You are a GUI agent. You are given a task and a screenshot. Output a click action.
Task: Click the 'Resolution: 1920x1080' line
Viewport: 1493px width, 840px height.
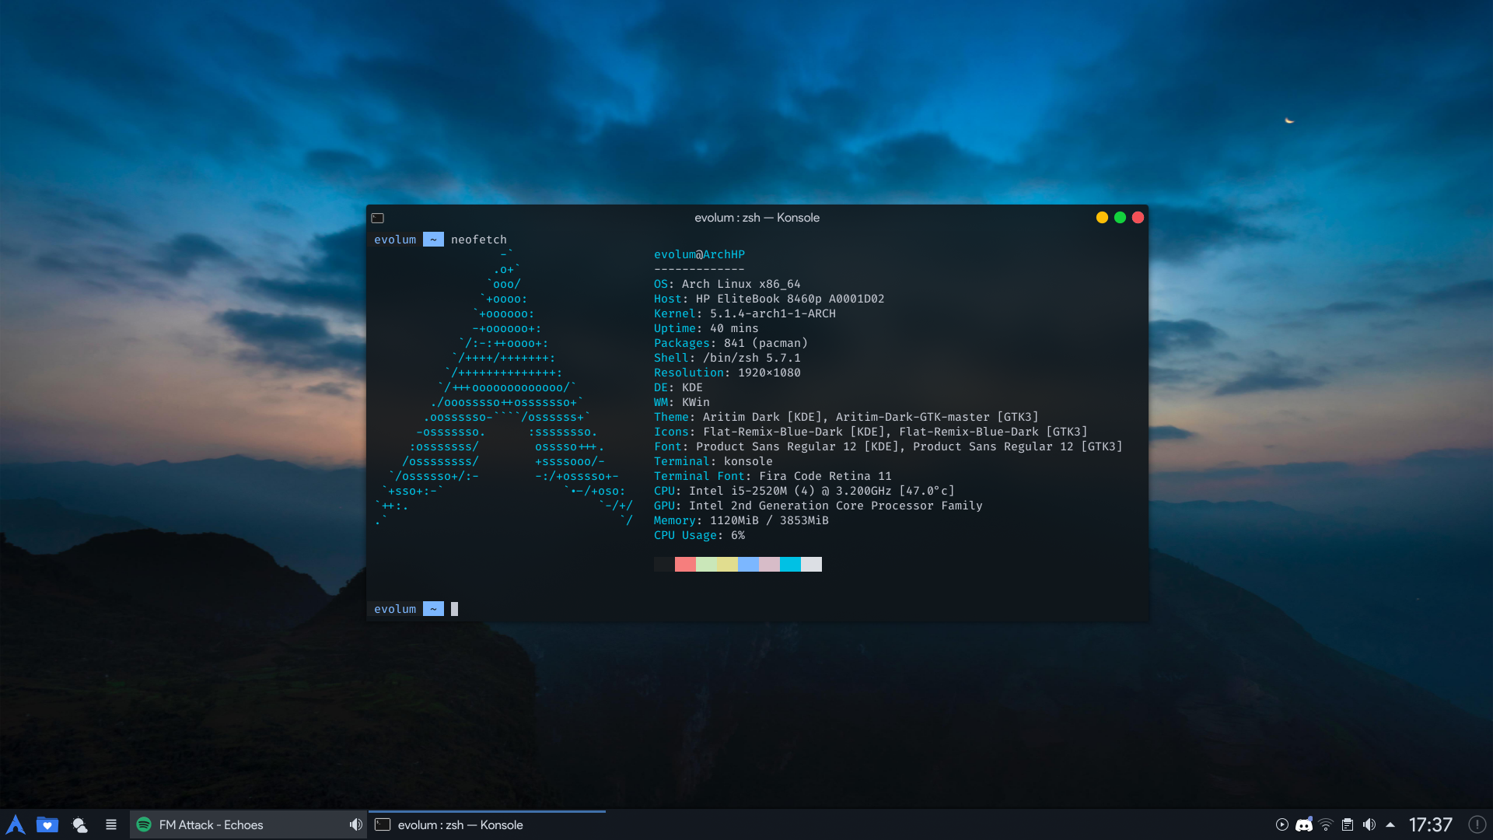tap(727, 373)
